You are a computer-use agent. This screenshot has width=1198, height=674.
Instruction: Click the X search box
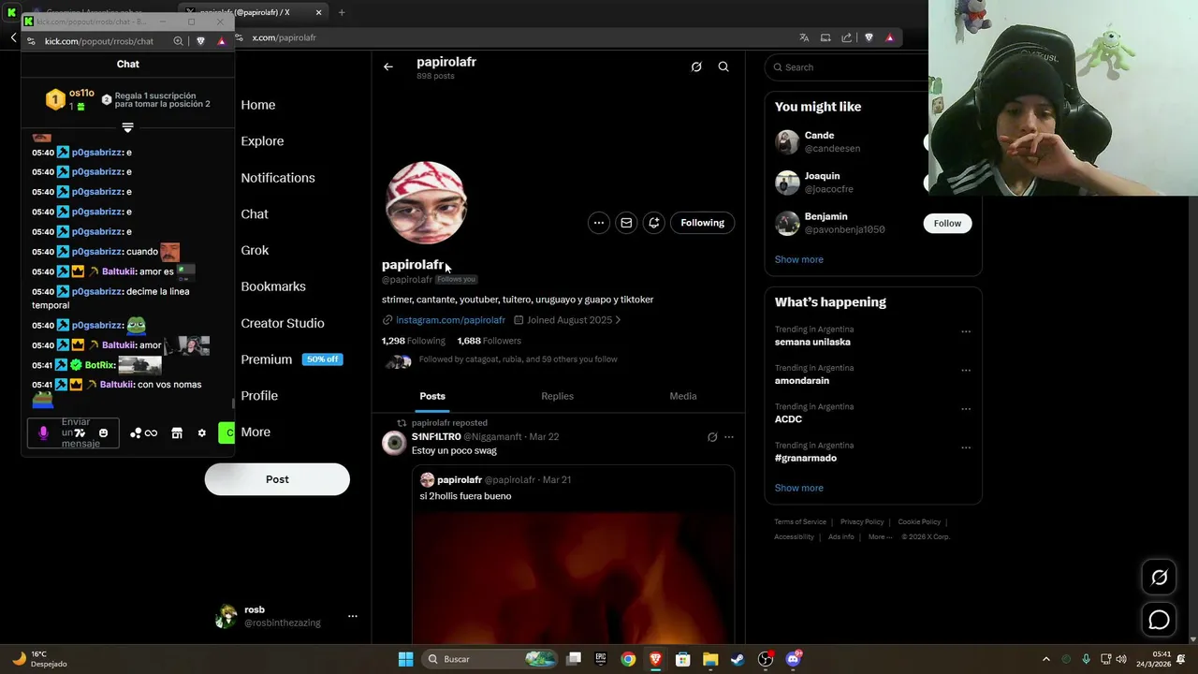pos(847,67)
